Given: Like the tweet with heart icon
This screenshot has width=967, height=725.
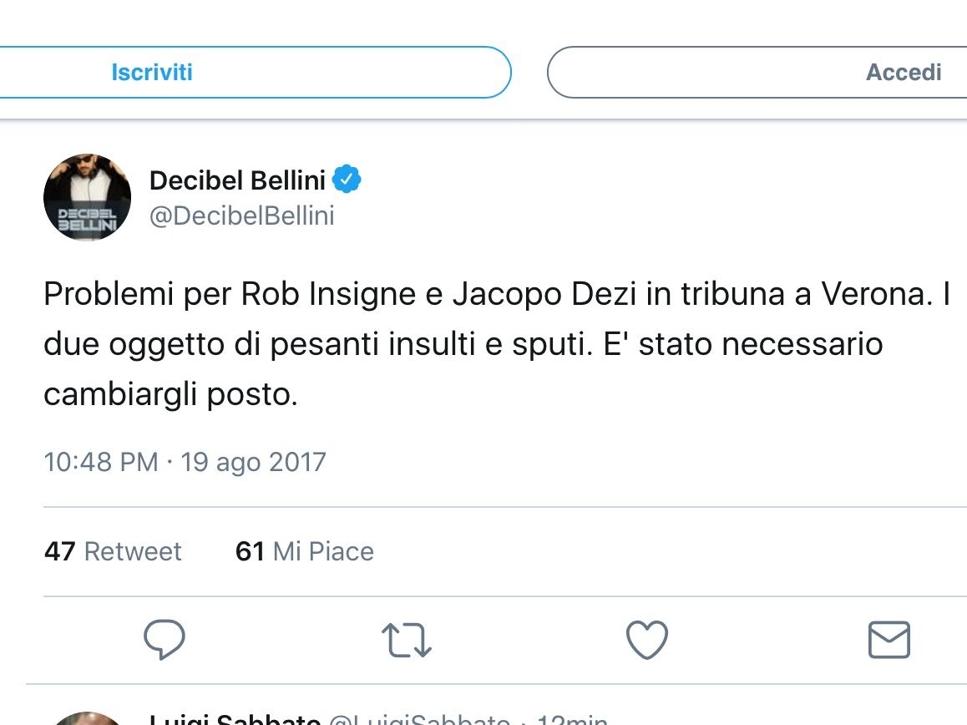Looking at the screenshot, I should (x=647, y=640).
